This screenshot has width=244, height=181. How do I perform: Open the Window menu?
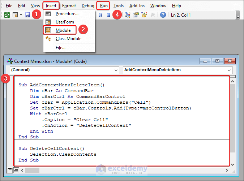(158, 6)
